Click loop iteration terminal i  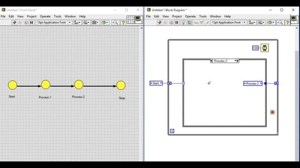(172, 131)
